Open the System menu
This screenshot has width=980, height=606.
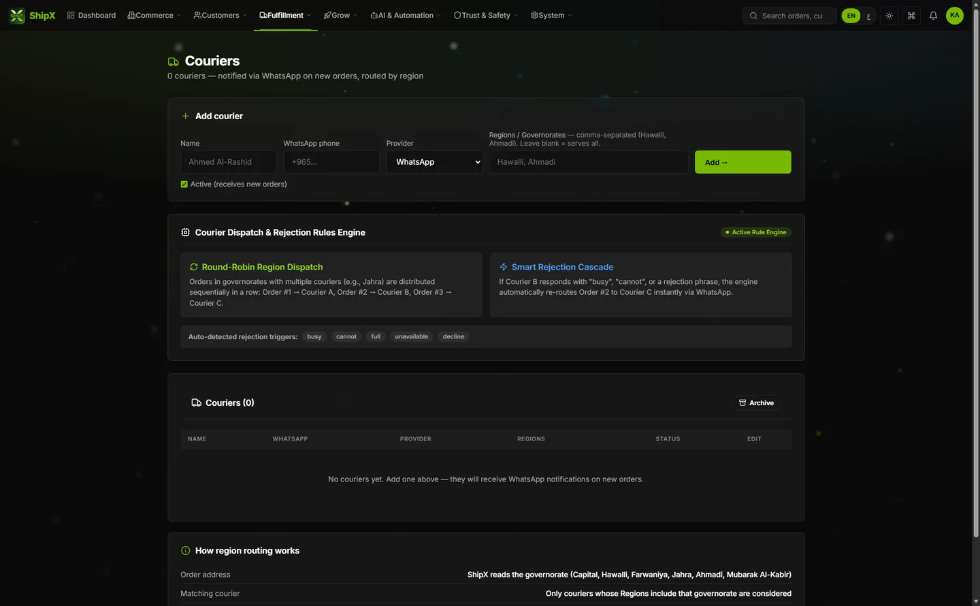(551, 16)
